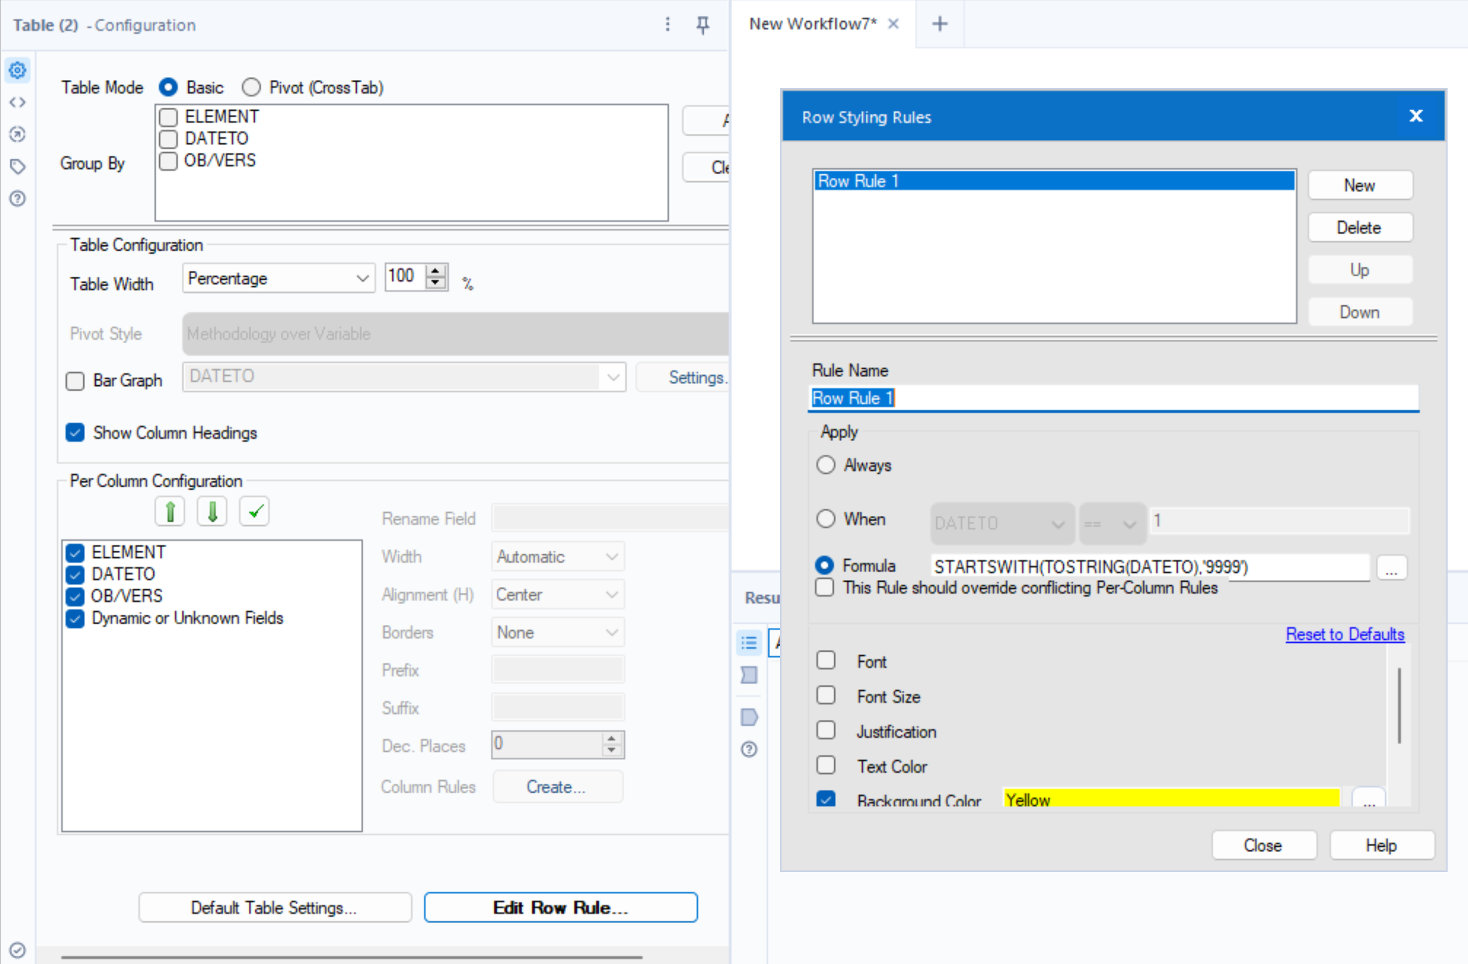
Task: Open the Results messages list icon
Action: tap(748, 642)
